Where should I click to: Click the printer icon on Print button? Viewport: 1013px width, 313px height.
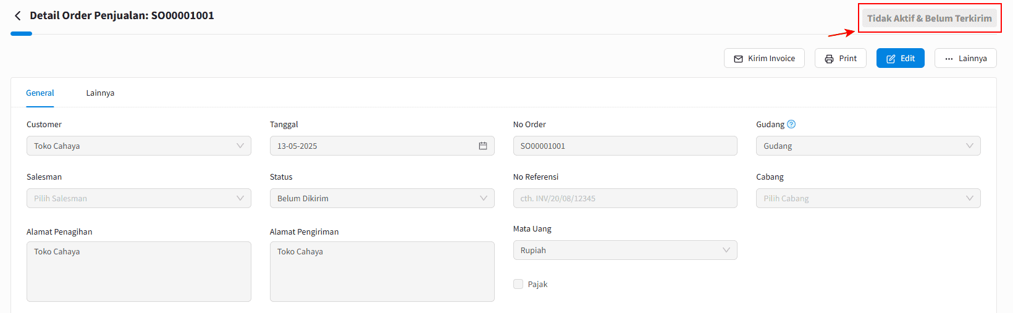(829, 59)
